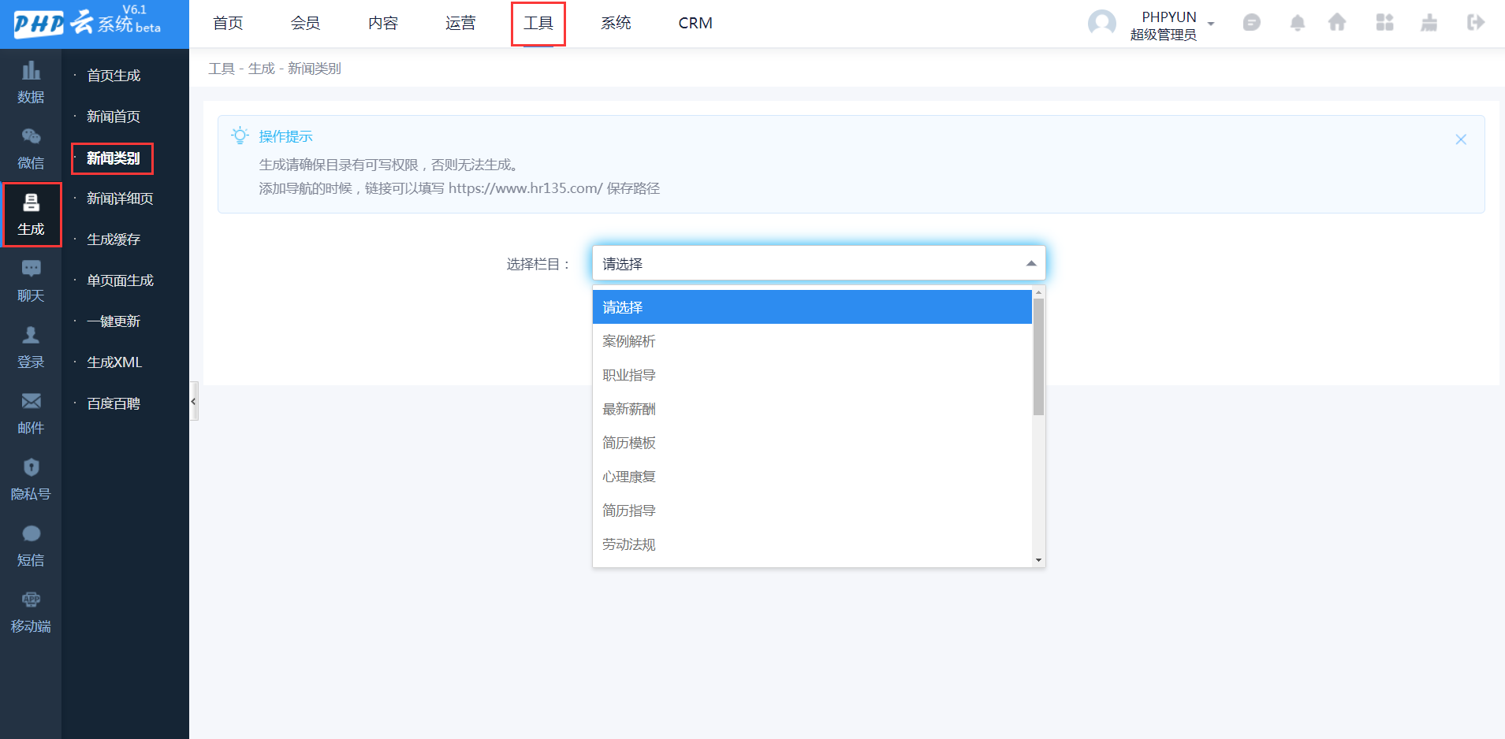Open the 聊天 chat section
The height and width of the screenshot is (739, 1505).
(31, 281)
